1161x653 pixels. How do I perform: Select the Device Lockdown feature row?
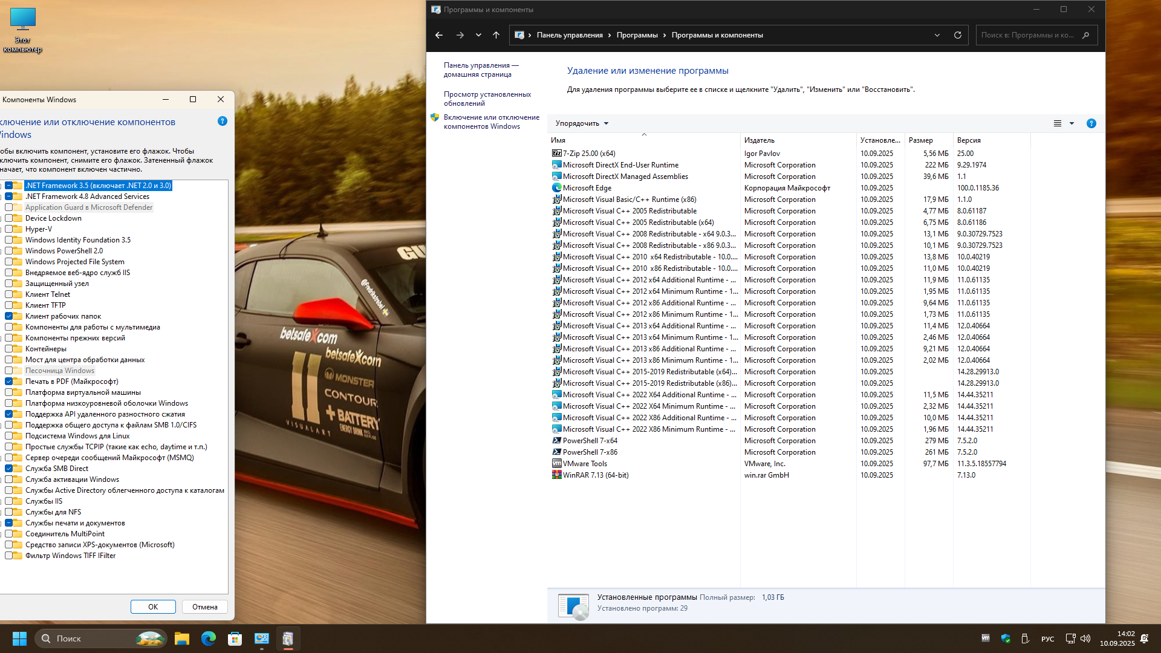(x=53, y=218)
